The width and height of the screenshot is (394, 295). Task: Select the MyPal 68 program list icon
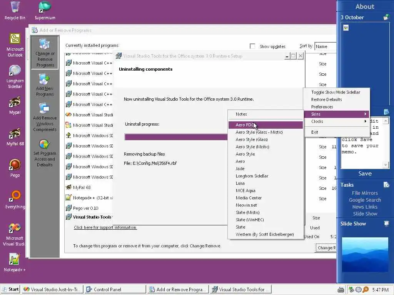(68, 187)
